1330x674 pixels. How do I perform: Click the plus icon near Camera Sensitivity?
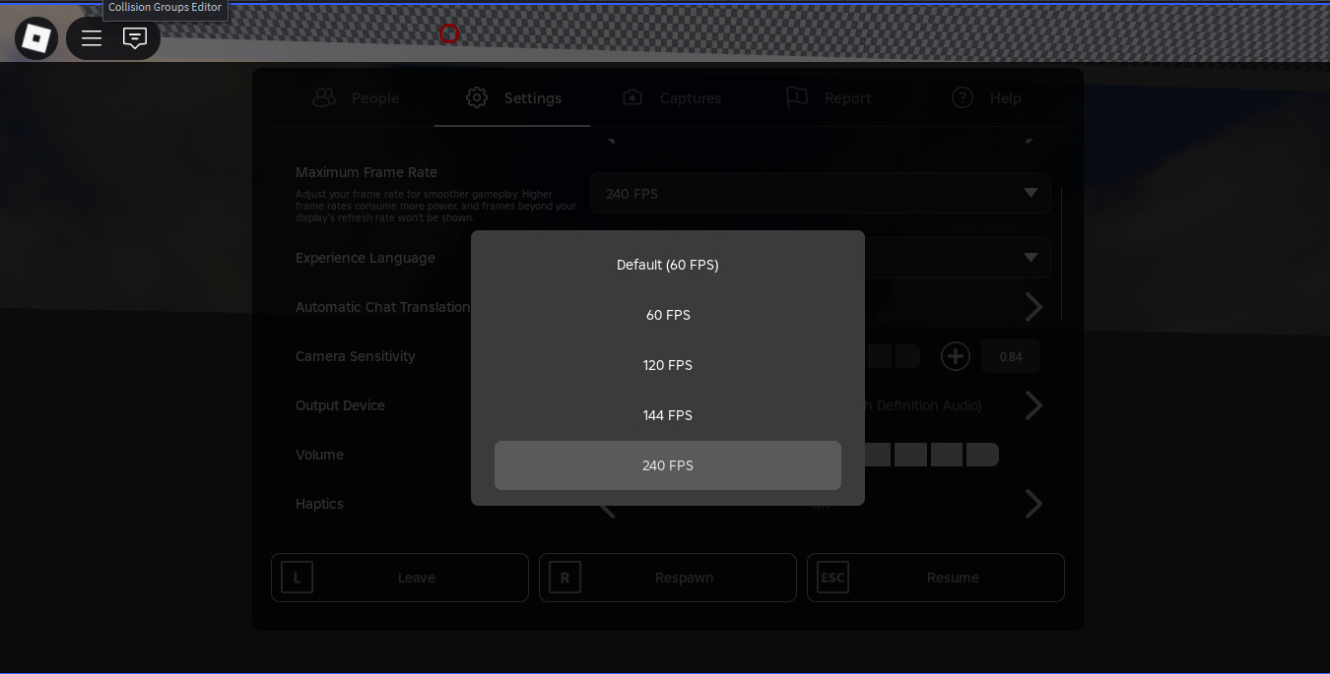(955, 356)
